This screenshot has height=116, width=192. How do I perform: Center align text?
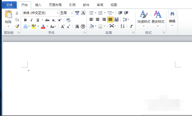click(x=98, y=20)
